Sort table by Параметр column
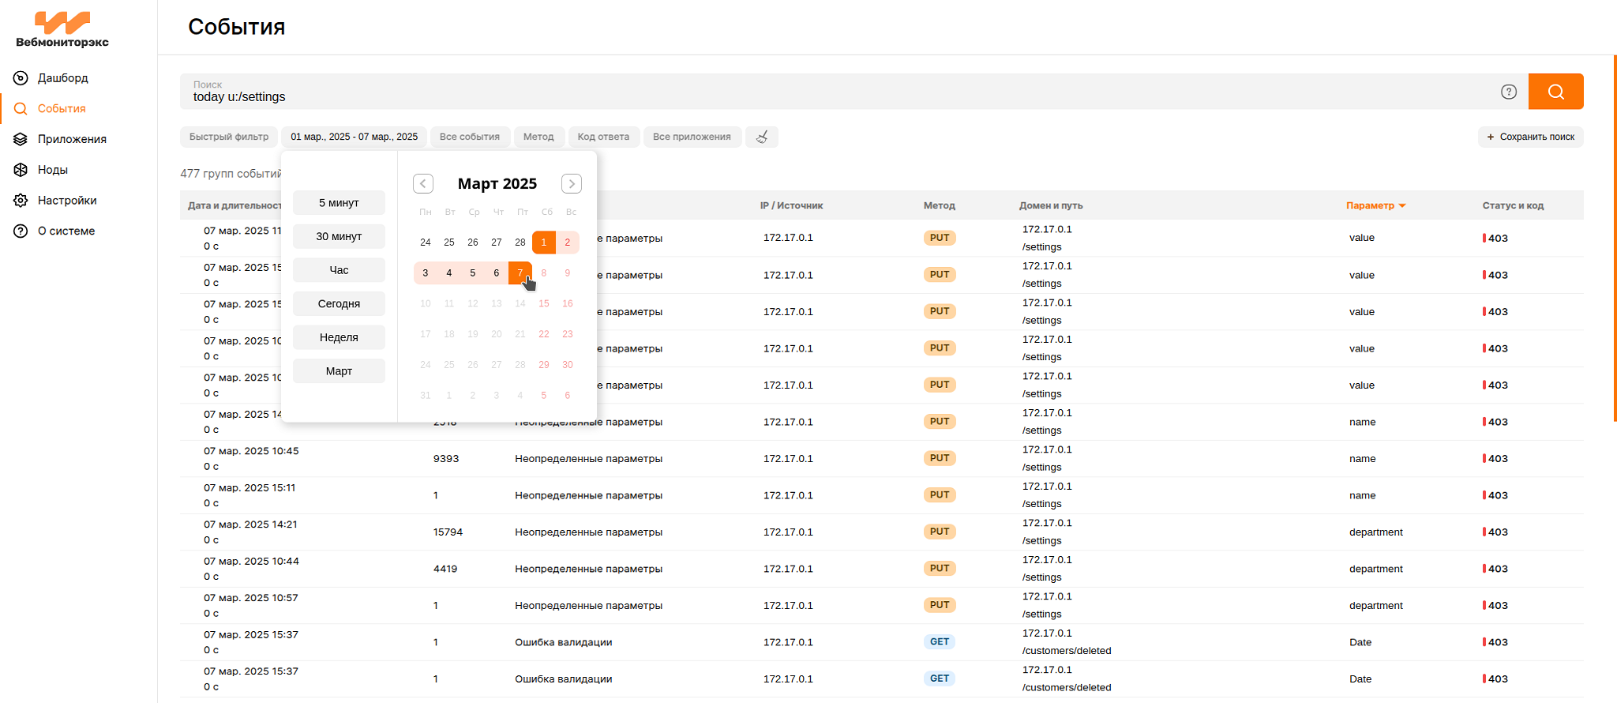 [x=1375, y=205]
